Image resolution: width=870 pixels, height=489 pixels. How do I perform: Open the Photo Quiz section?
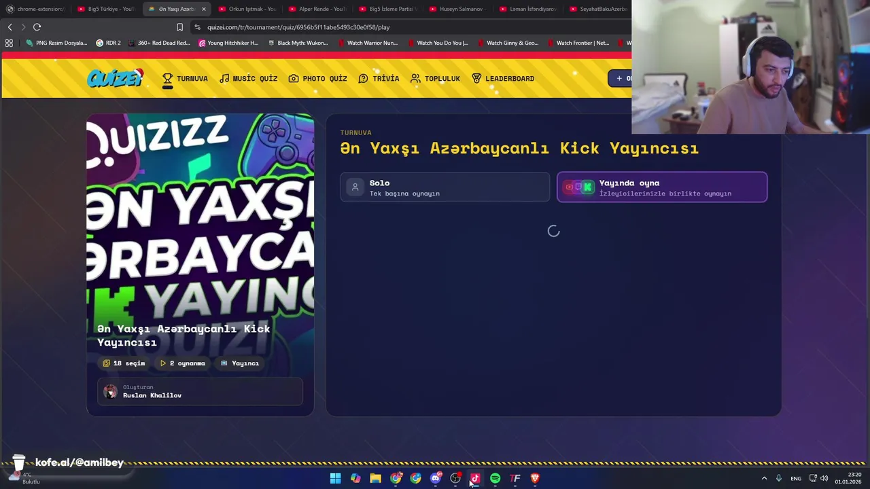click(x=317, y=79)
